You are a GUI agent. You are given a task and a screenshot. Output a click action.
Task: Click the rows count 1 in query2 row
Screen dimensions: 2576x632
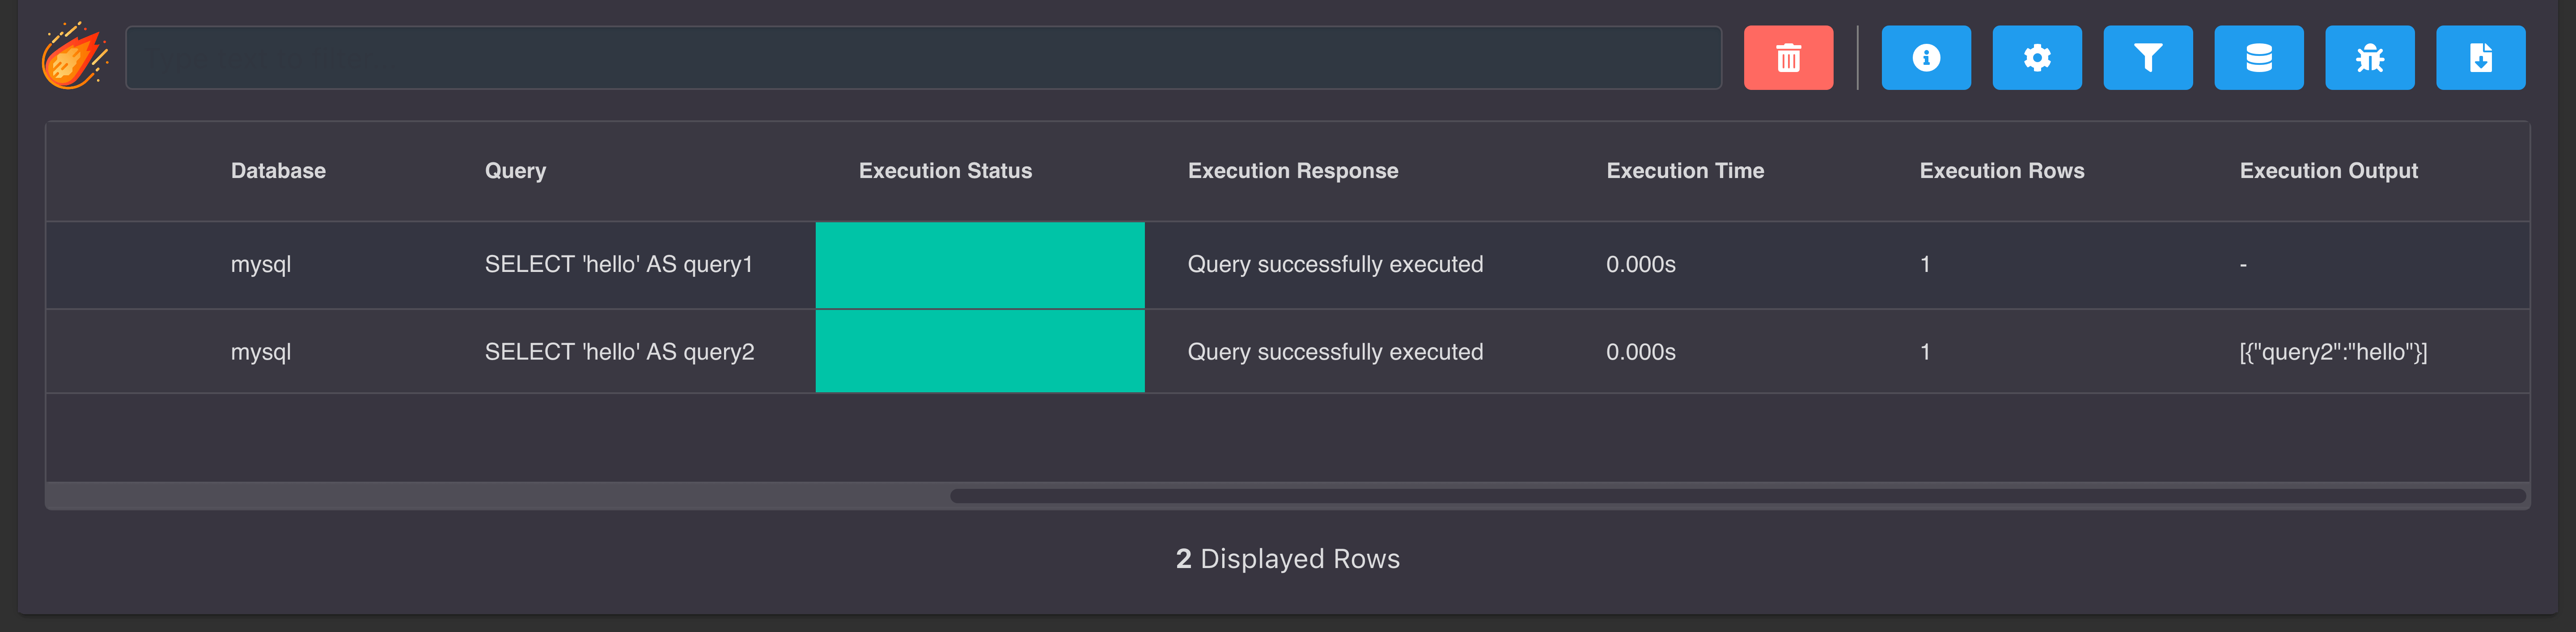[1925, 352]
